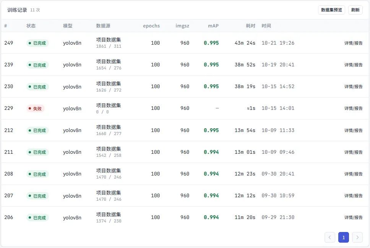Image resolution: width=370 pixels, height=248 pixels.
Task: Select run number 229
Action: click(x=9, y=108)
